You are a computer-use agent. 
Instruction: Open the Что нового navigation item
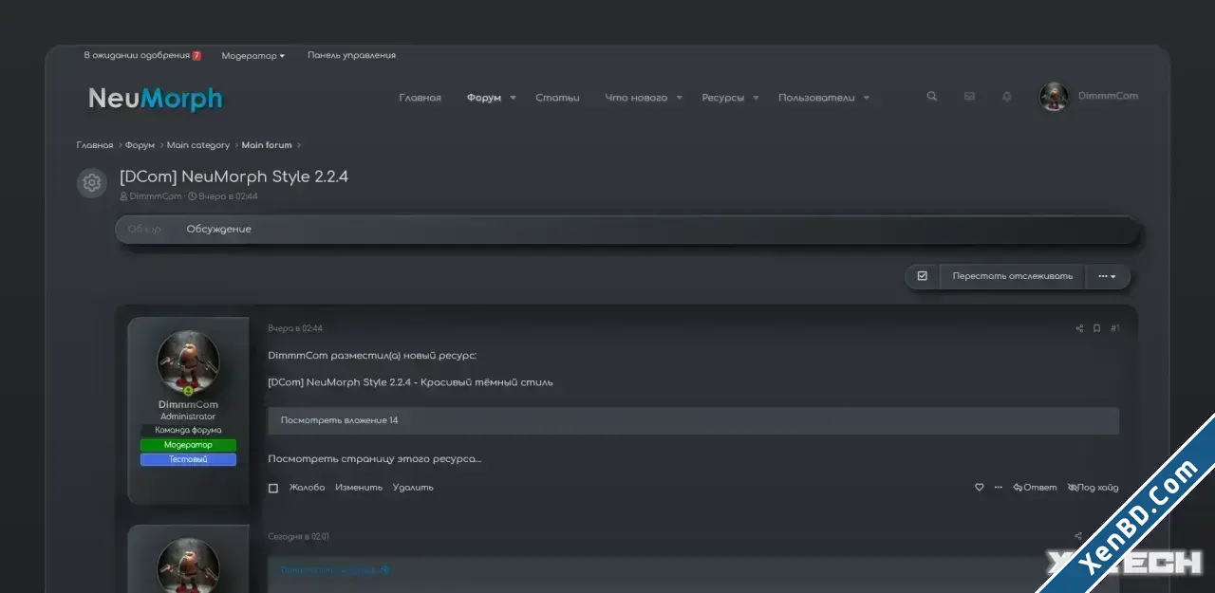[636, 98]
